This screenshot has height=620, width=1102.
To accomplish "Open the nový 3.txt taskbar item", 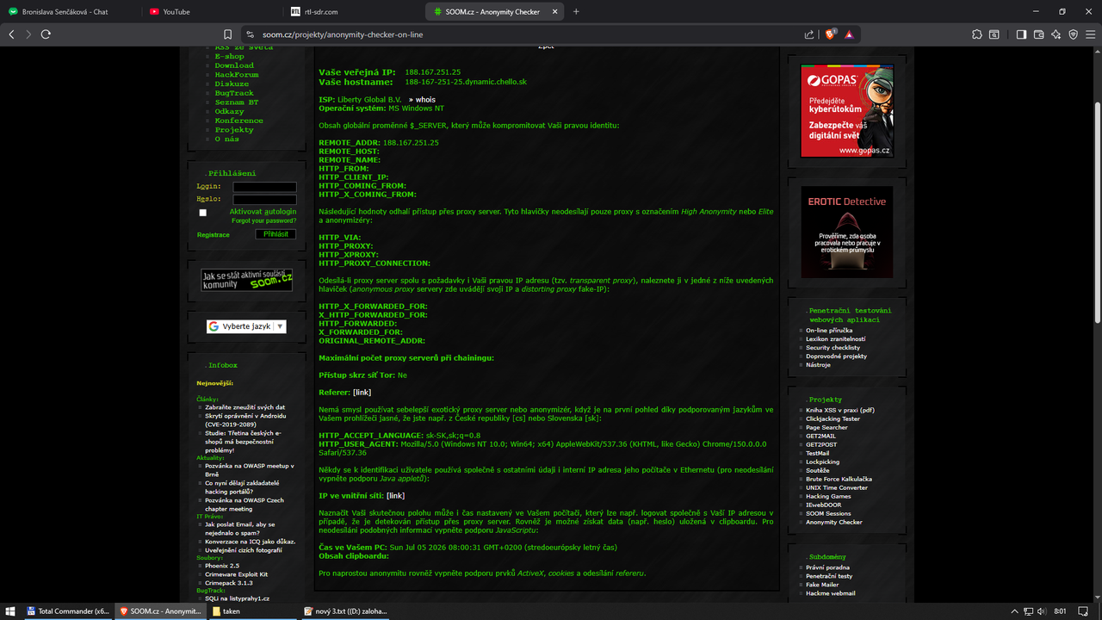I will (x=345, y=611).
